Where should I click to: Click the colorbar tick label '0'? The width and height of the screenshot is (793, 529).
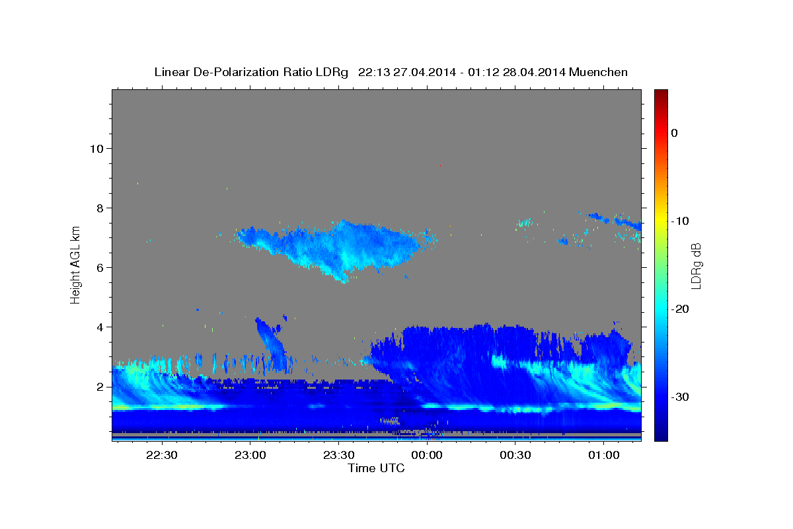click(x=675, y=133)
